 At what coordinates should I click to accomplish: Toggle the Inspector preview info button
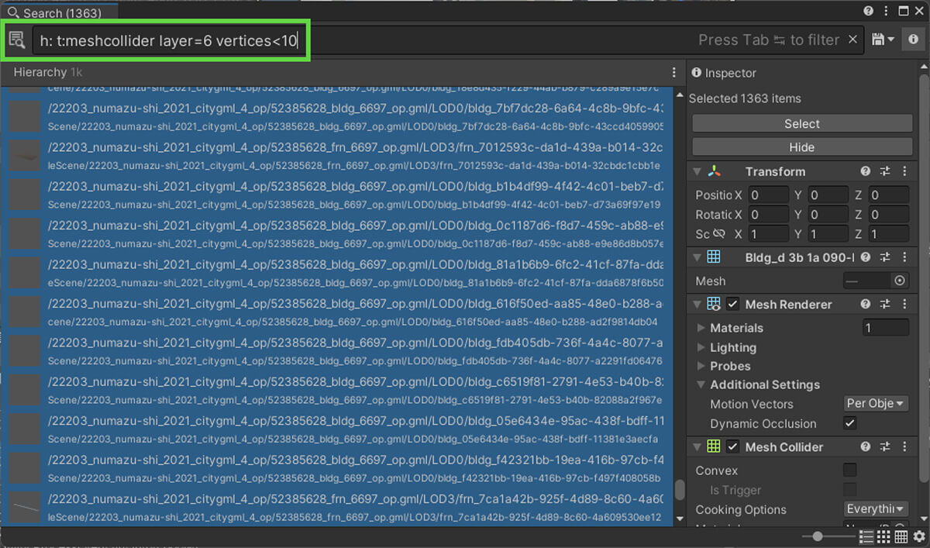click(913, 40)
